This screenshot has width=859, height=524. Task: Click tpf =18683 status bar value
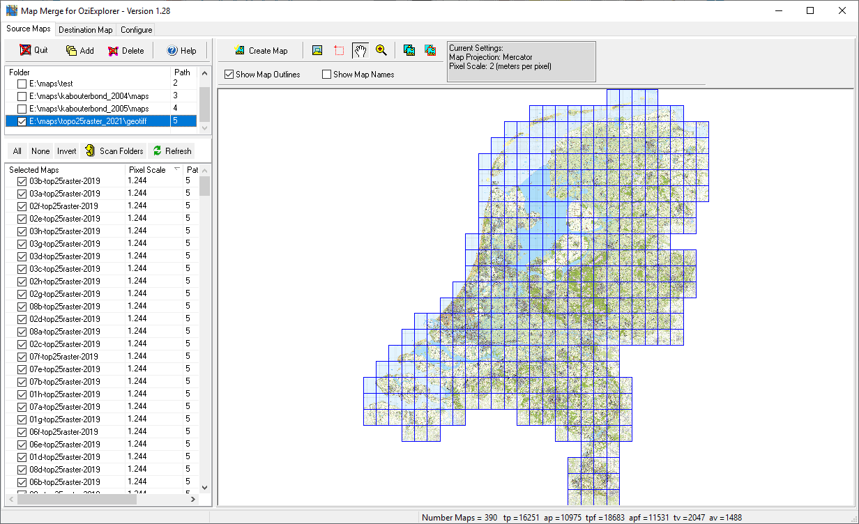coord(606,518)
